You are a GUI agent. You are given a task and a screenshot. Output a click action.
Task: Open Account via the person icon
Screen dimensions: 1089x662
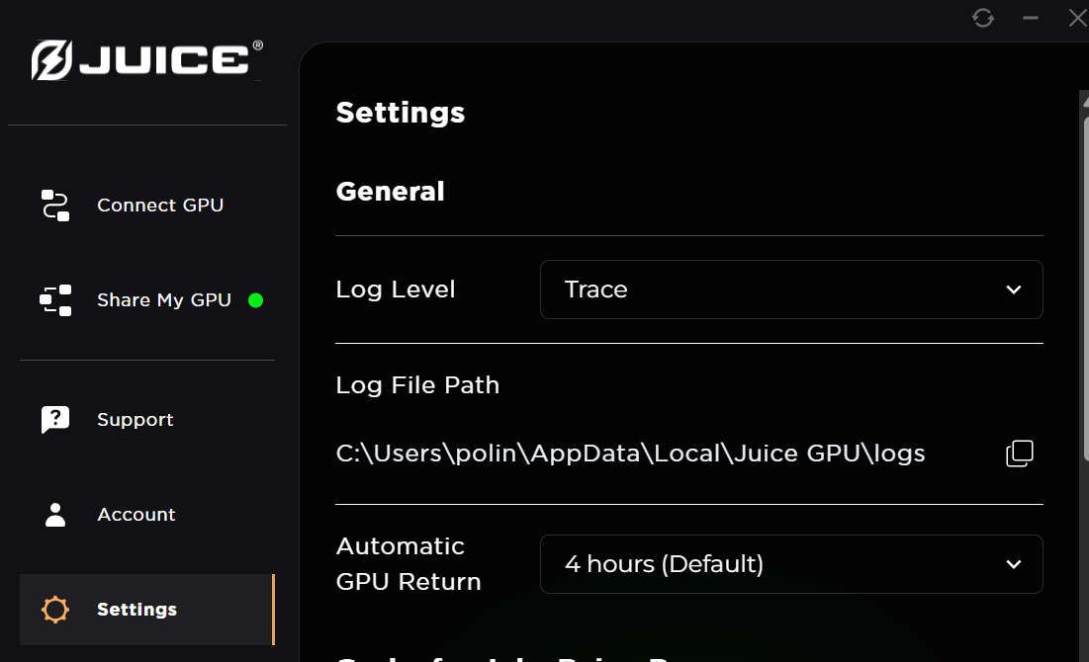54,514
